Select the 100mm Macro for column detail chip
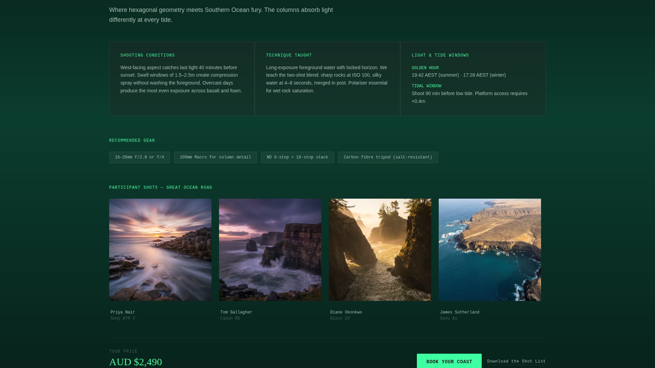 click(215, 157)
